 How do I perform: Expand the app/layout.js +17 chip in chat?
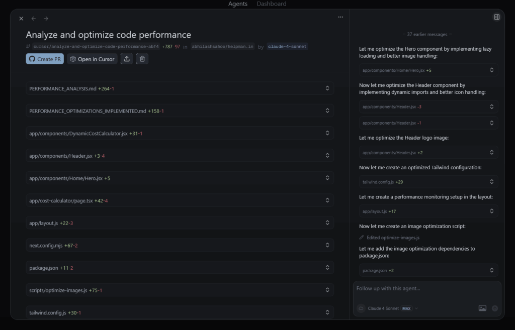point(428,211)
